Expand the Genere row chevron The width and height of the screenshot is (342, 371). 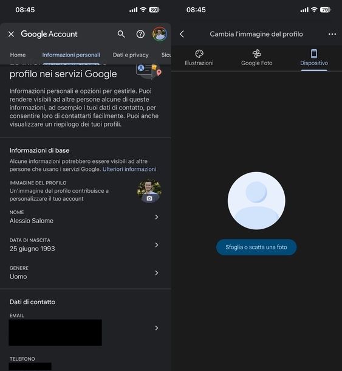pyautogui.click(x=157, y=273)
